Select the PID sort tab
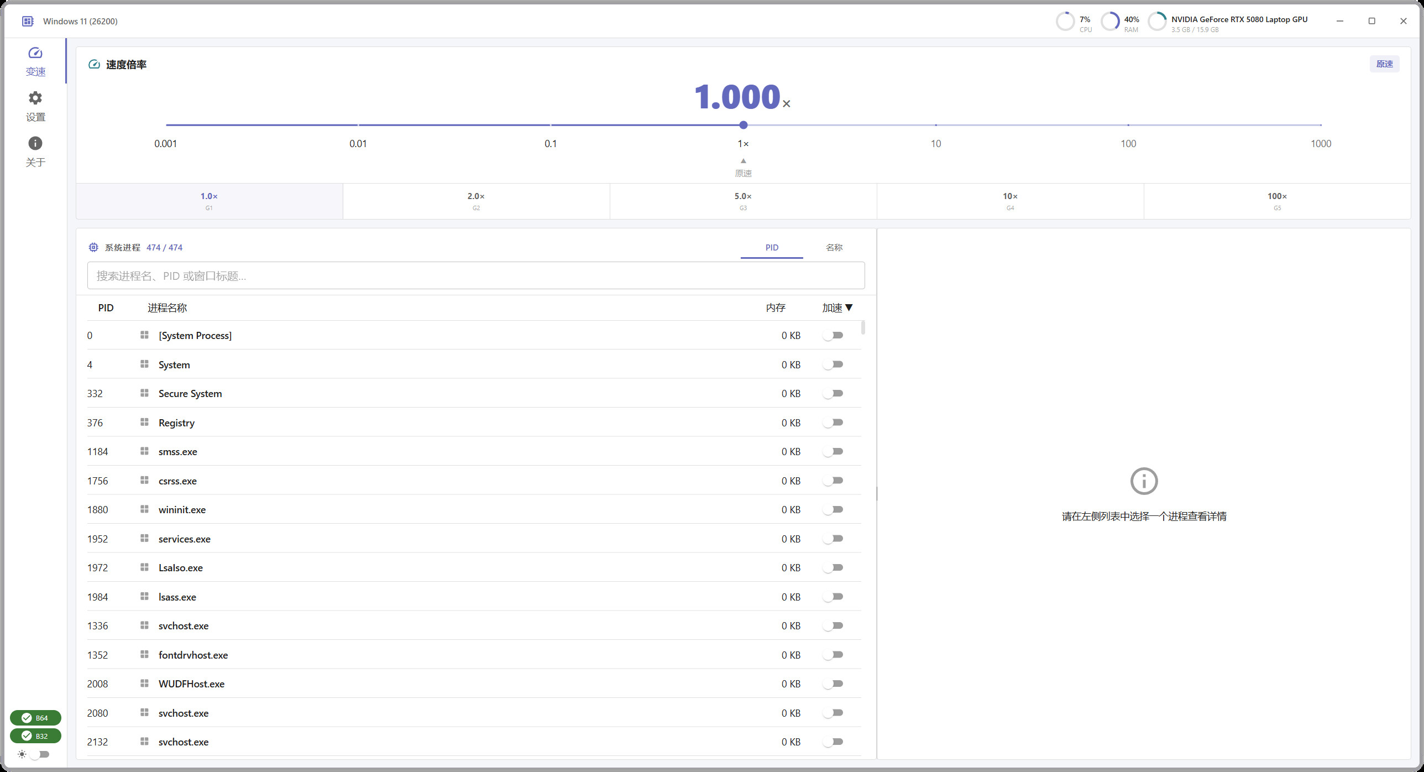Screen dimensions: 1424x772 tap(772, 247)
